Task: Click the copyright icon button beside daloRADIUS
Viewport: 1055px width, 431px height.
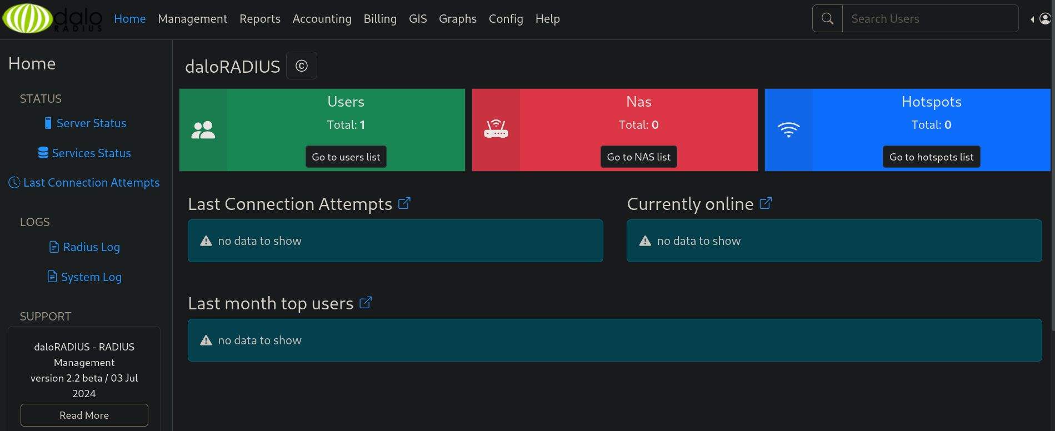Action: pos(302,66)
